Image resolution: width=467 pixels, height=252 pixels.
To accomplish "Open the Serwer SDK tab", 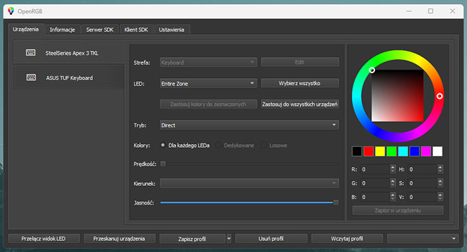I will (x=100, y=30).
